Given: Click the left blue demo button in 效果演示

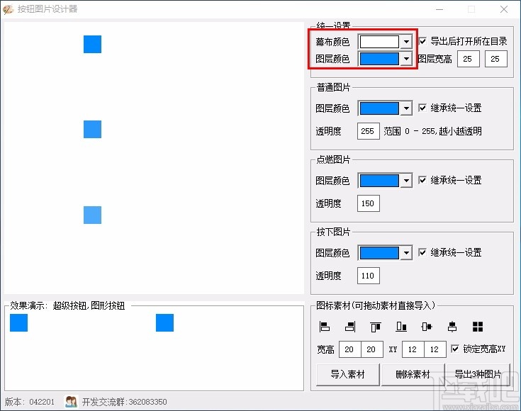Looking at the screenshot, I should tap(18, 322).
